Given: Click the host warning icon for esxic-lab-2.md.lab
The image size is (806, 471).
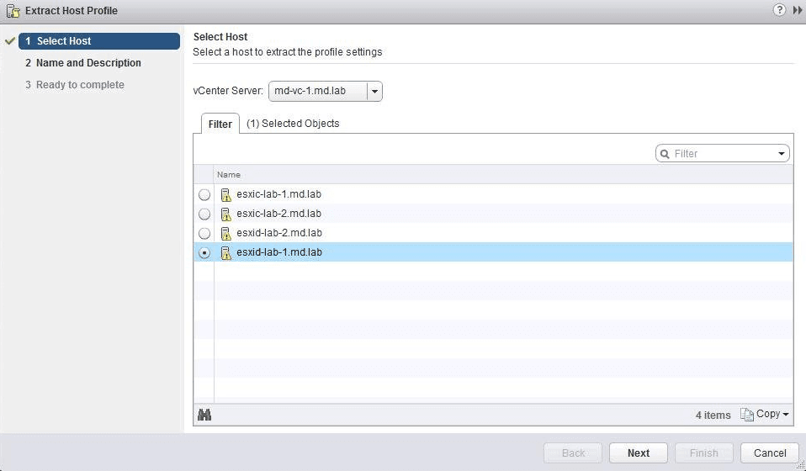Looking at the screenshot, I should pyautogui.click(x=225, y=214).
